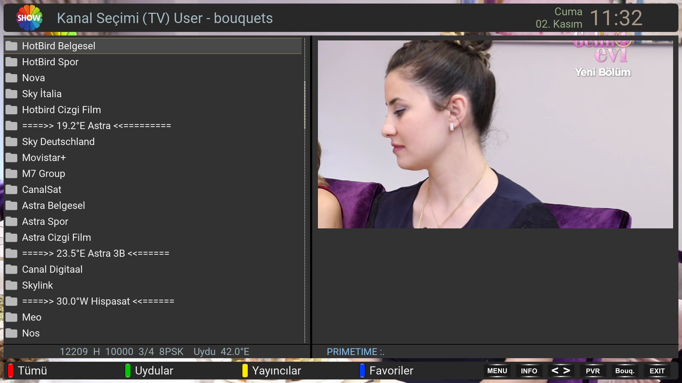
Task: Click folder icon beside Astra Belgesel
Action: click(11, 205)
